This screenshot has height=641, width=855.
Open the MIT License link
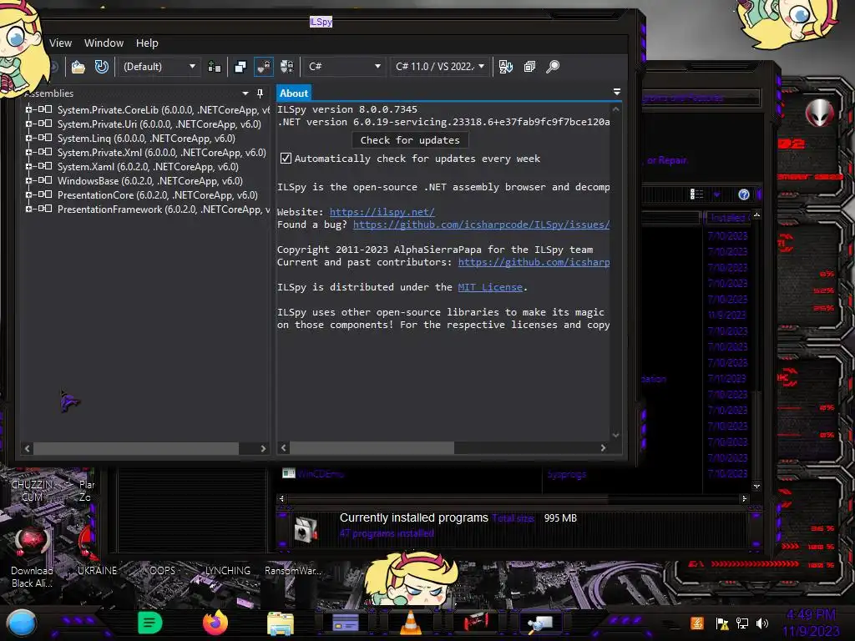pyautogui.click(x=490, y=287)
